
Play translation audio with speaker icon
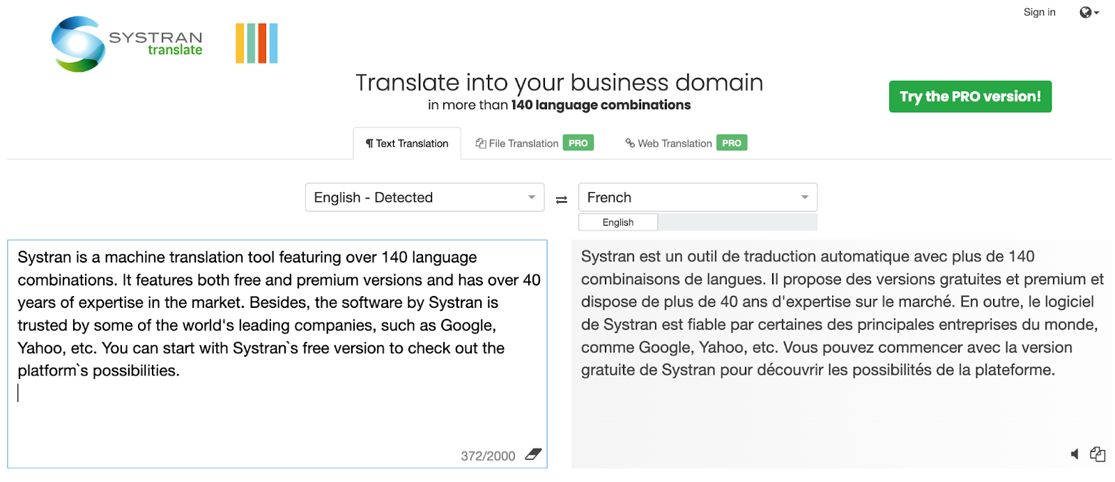[1075, 454]
